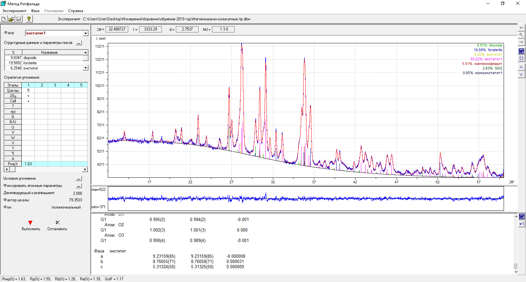Click the double chevron up icon
The width and height of the screenshot is (526, 282).
(521, 67)
